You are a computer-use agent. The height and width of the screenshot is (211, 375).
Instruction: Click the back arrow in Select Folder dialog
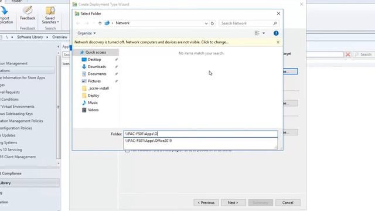[x=78, y=23]
